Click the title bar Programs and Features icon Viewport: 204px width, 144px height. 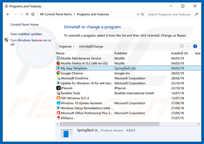coord(6,6)
